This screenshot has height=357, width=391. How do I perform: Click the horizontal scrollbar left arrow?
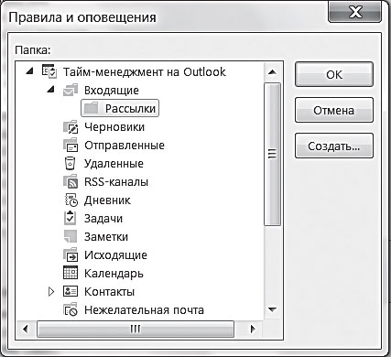(x=26, y=329)
